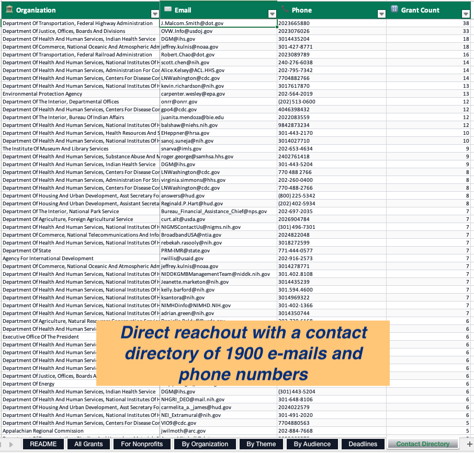Image resolution: width=474 pixels, height=453 pixels.
Task: Select the J.Malcom.Smith@dot.gov email cell
Action: click(218, 23)
